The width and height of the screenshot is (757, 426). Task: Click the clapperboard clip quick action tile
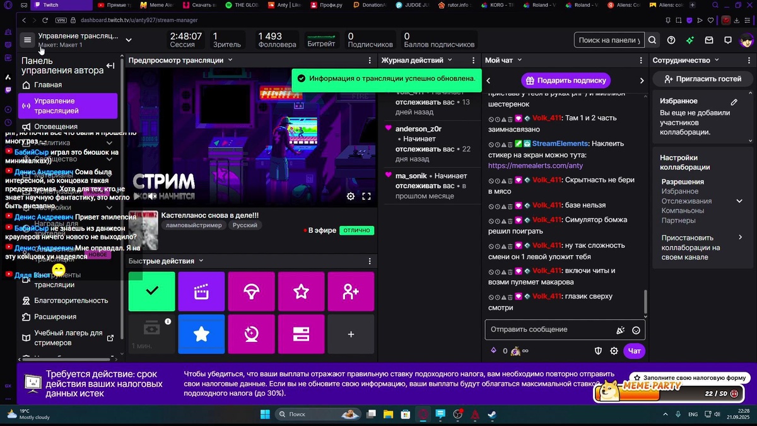[201, 291]
